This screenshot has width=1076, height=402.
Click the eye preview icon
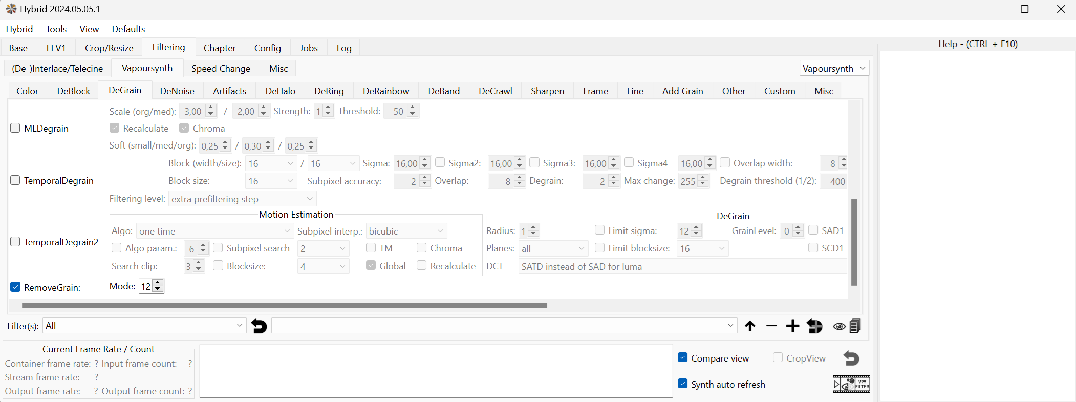pyautogui.click(x=839, y=326)
